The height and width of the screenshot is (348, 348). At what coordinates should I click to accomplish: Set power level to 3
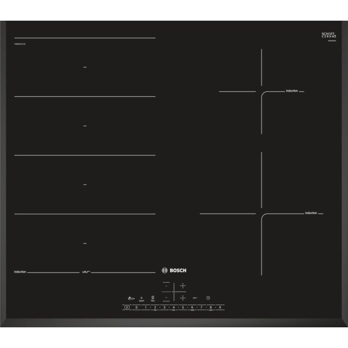(164, 307)
